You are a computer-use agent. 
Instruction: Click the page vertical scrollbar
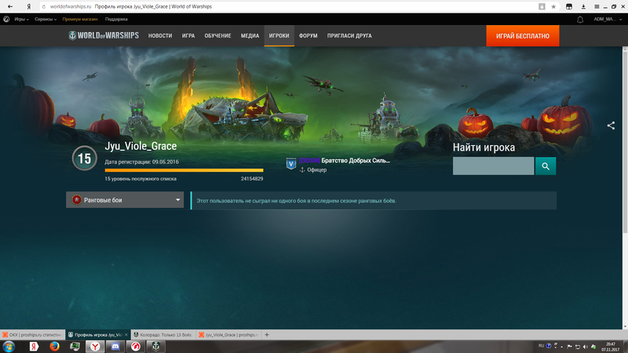click(625, 140)
